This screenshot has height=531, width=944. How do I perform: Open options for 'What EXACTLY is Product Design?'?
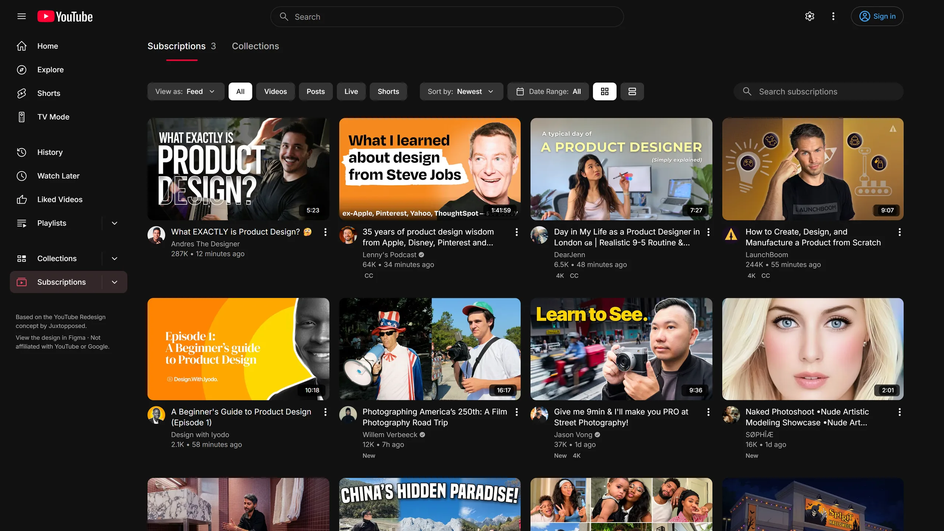[325, 232]
